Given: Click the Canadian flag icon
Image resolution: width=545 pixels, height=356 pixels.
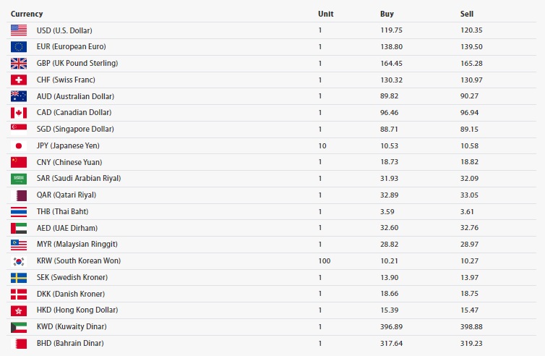Looking at the screenshot, I should [19, 113].
